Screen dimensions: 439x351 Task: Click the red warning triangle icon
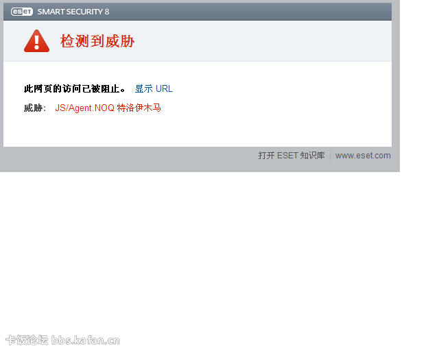[x=36, y=41]
